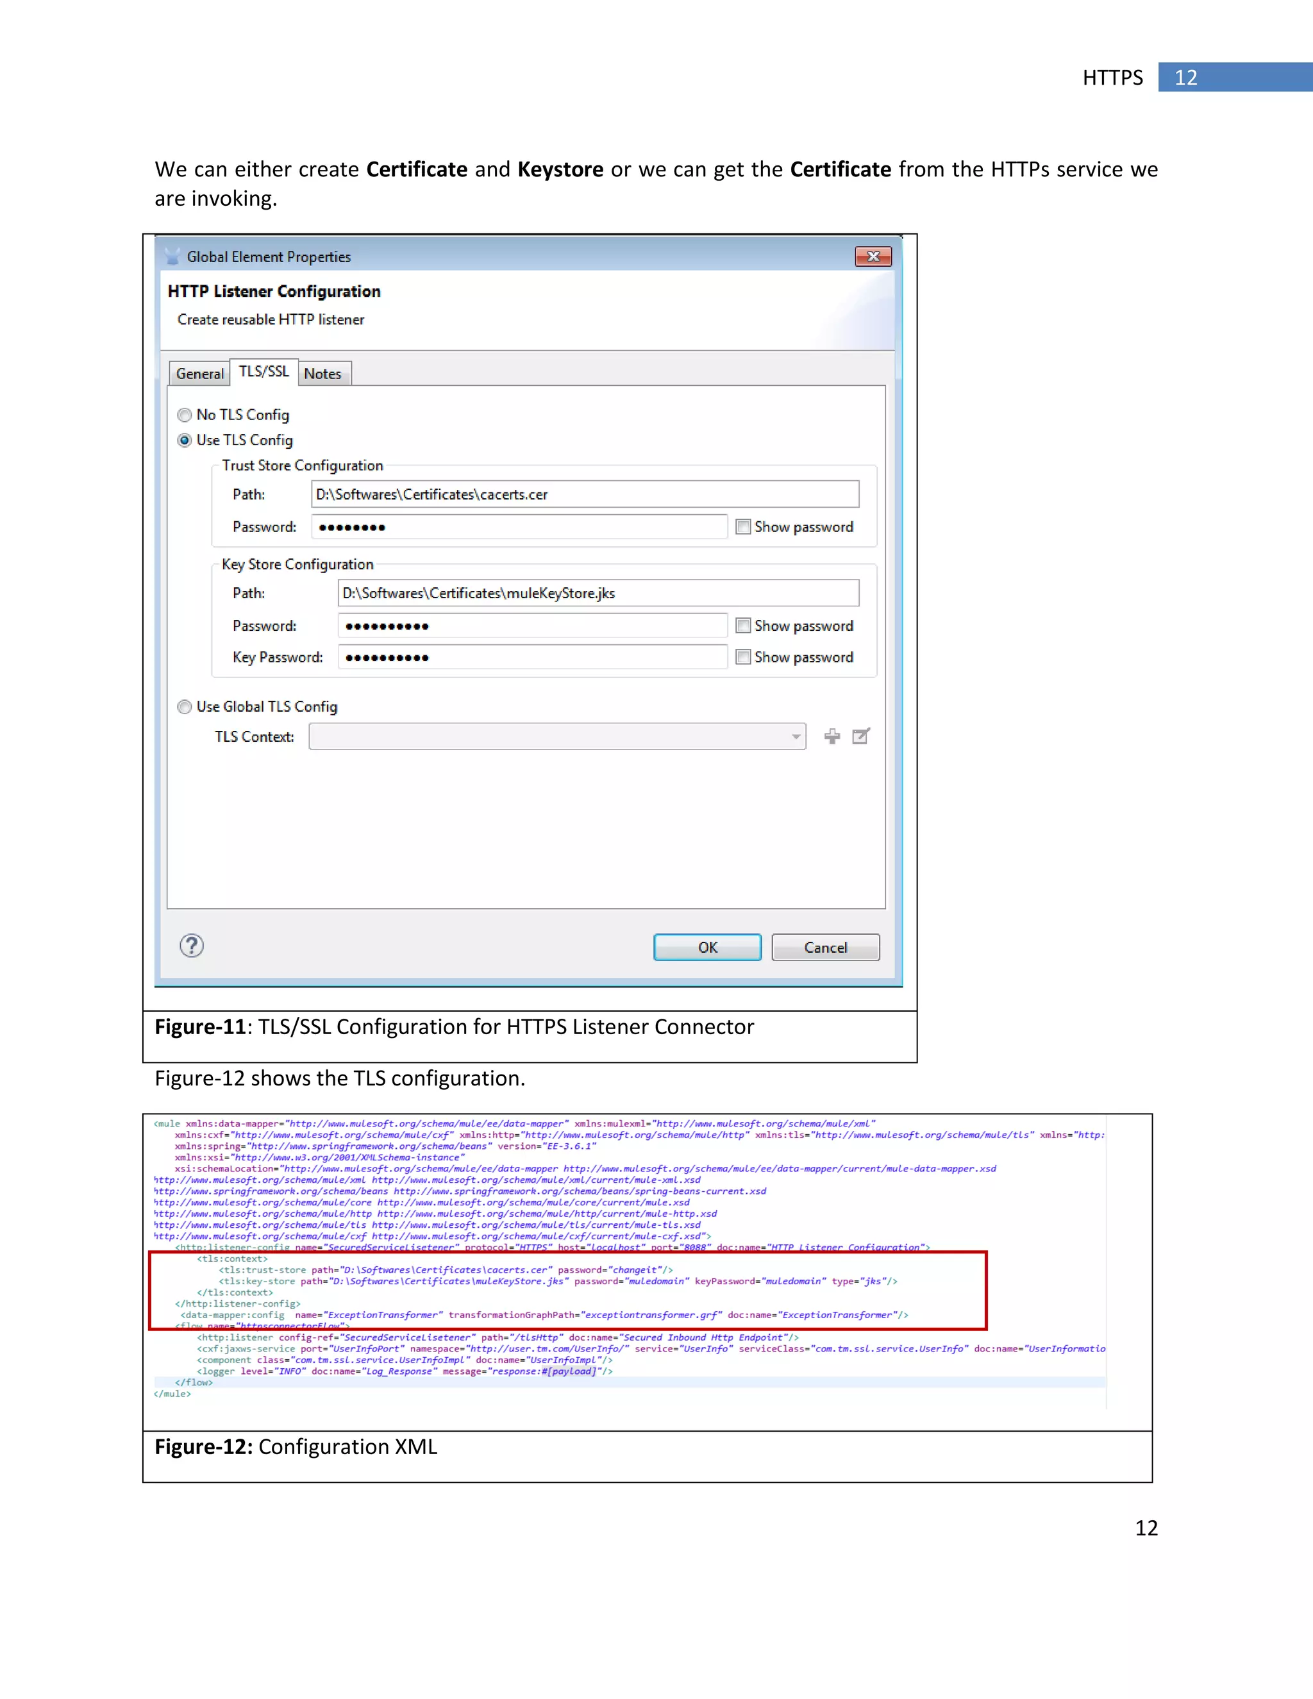Click the Studio icon in dialog title bar

[x=172, y=256]
